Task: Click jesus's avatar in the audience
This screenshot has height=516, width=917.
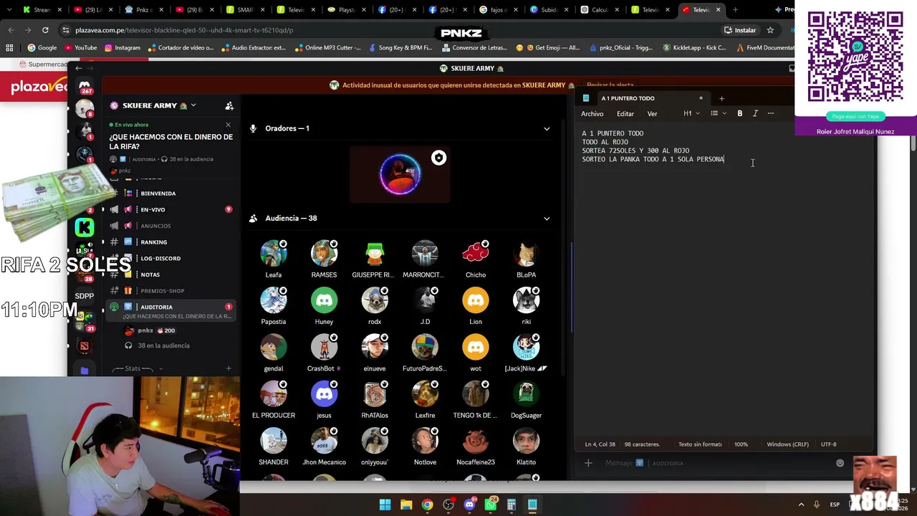Action: 324,394
